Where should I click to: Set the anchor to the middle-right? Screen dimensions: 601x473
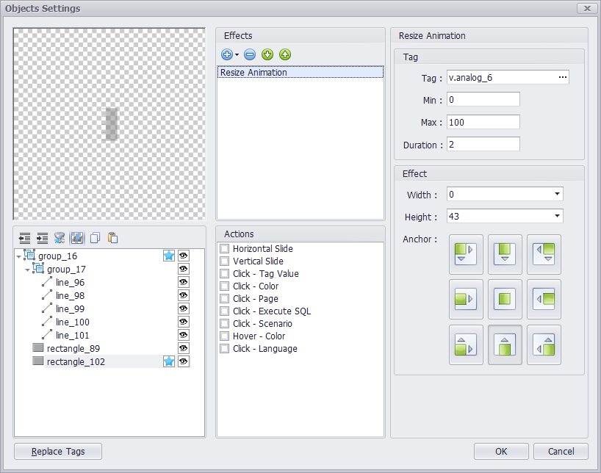[544, 299]
